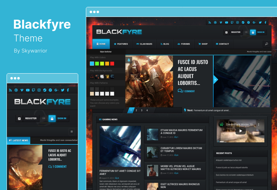Choose the beige pattern swatch
This screenshot has height=190, width=277.
pyautogui.click(x=92, y=94)
